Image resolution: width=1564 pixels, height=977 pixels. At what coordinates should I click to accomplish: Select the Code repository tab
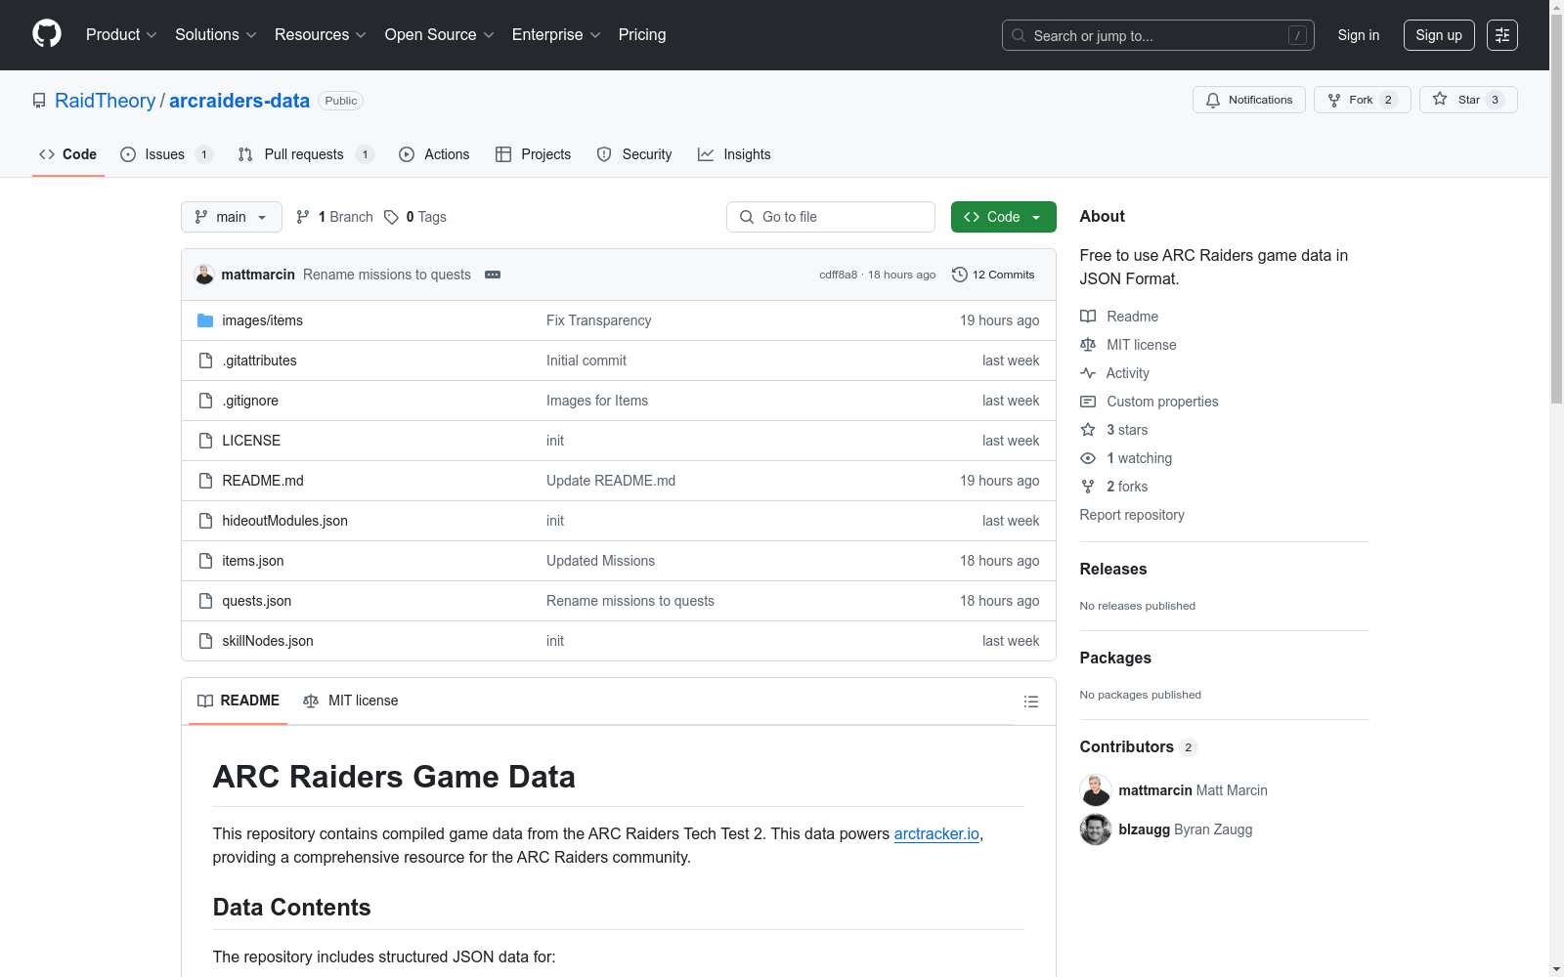[67, 154]
